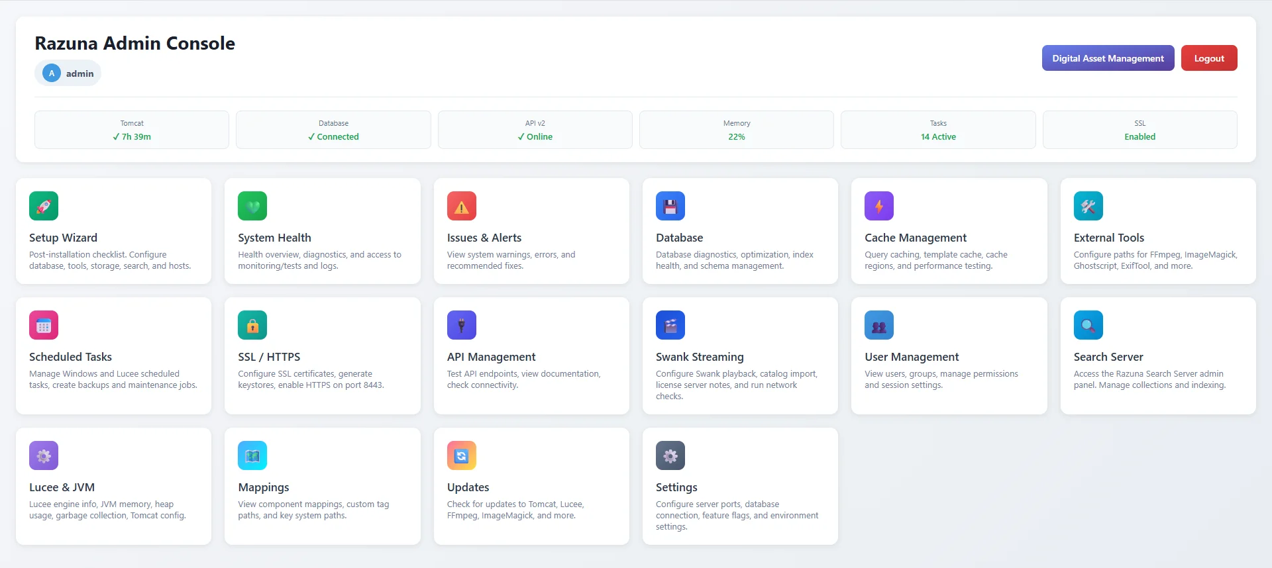Screen dimensions: 1272x568
Task: Click the "admin" username label
Action: coord(79,73)
